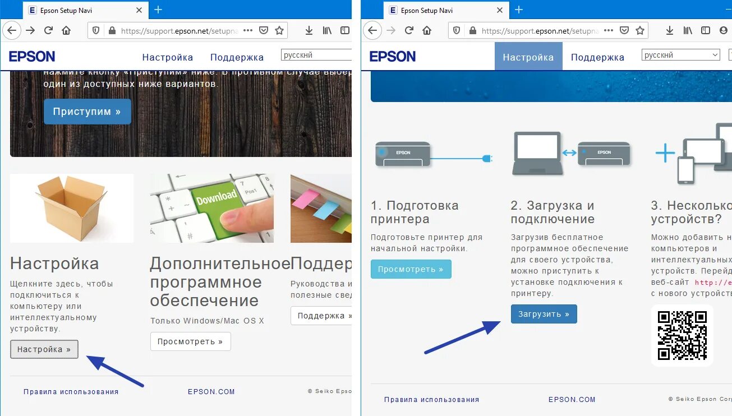The width and height of the screenshot is (732, 416).
Task: Bookmark page with star in right window
Action: (x=639, y=30)
